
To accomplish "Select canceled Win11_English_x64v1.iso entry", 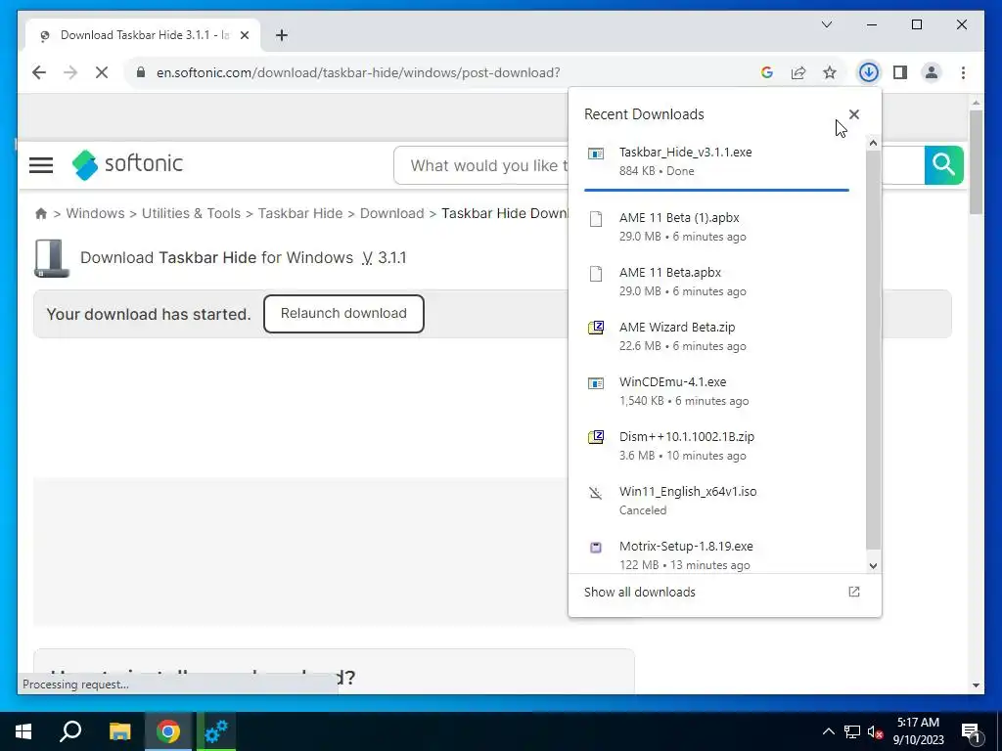I will (x=716, y=501).
